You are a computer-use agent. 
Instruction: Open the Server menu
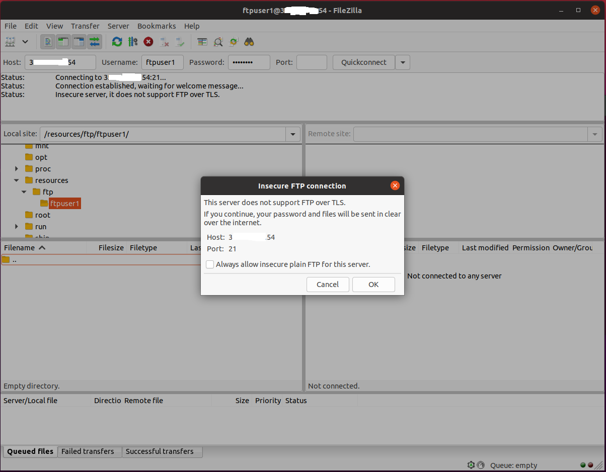[118, 26]
